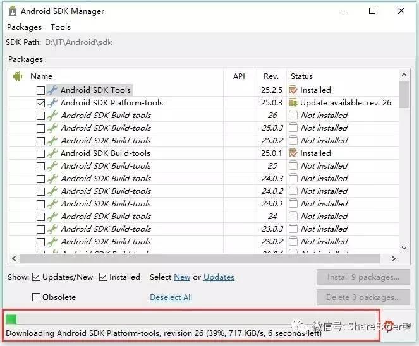Check the Android SDK Tools checkbox

(40, 90)
